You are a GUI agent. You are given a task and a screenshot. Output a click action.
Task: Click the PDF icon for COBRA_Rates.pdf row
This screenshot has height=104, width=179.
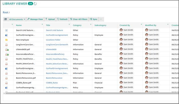[x=7, y=83]
